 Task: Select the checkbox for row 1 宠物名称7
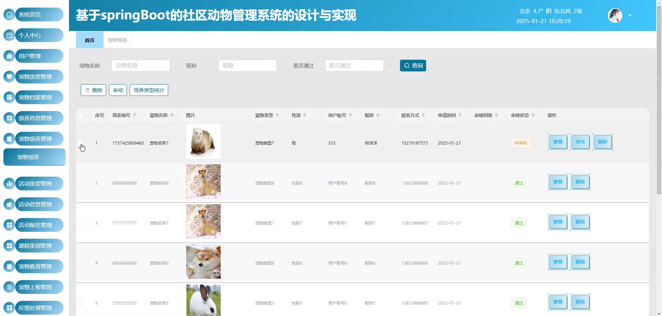(x=80, y=143)
